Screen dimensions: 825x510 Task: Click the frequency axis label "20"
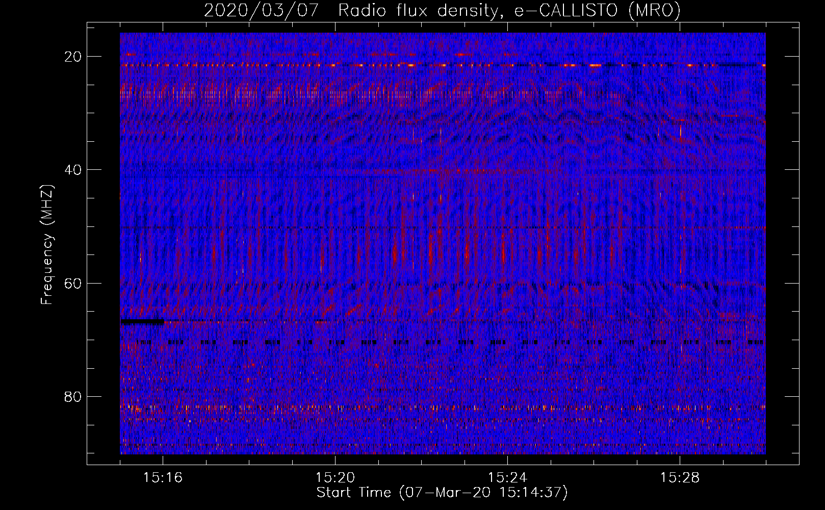point(73,57)
